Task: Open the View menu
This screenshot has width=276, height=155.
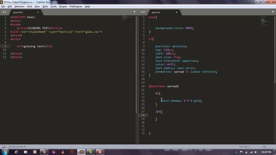Action: (x=37, y=6)
